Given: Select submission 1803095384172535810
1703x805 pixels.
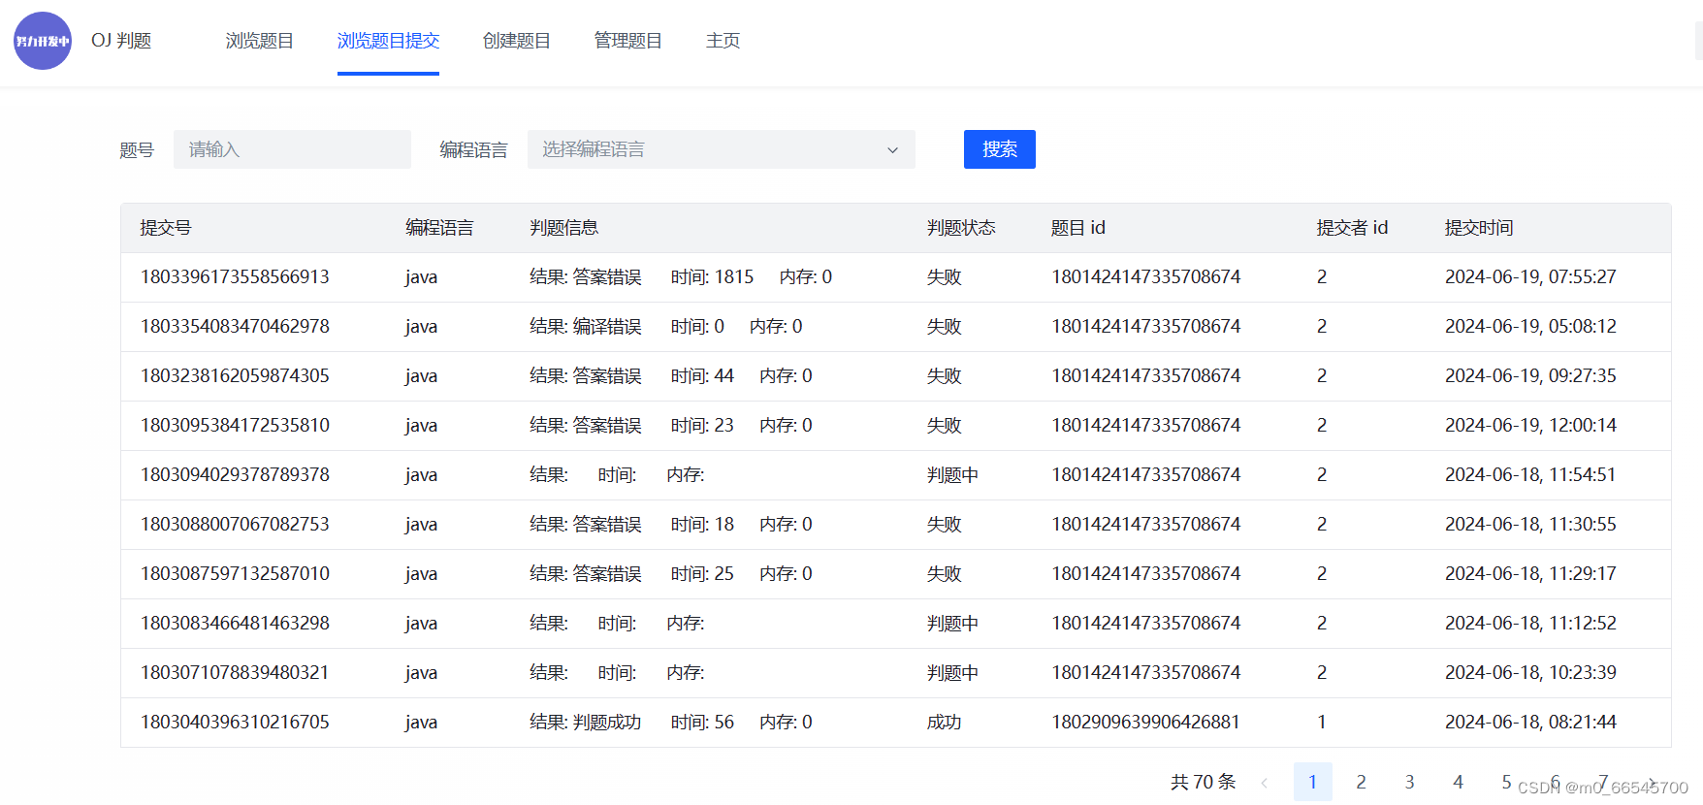Looking at the screenshot, I should [x=235, y=426].
